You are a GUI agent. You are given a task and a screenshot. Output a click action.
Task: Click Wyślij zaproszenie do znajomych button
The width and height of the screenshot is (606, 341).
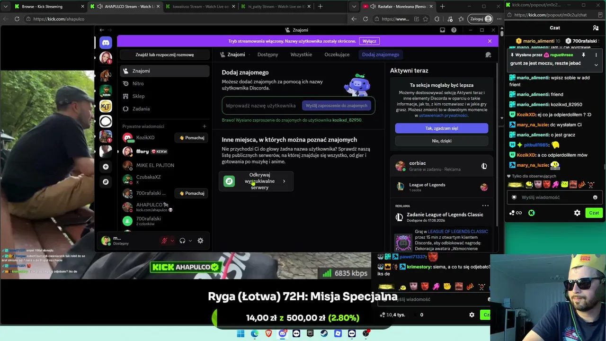pos(337,106)
